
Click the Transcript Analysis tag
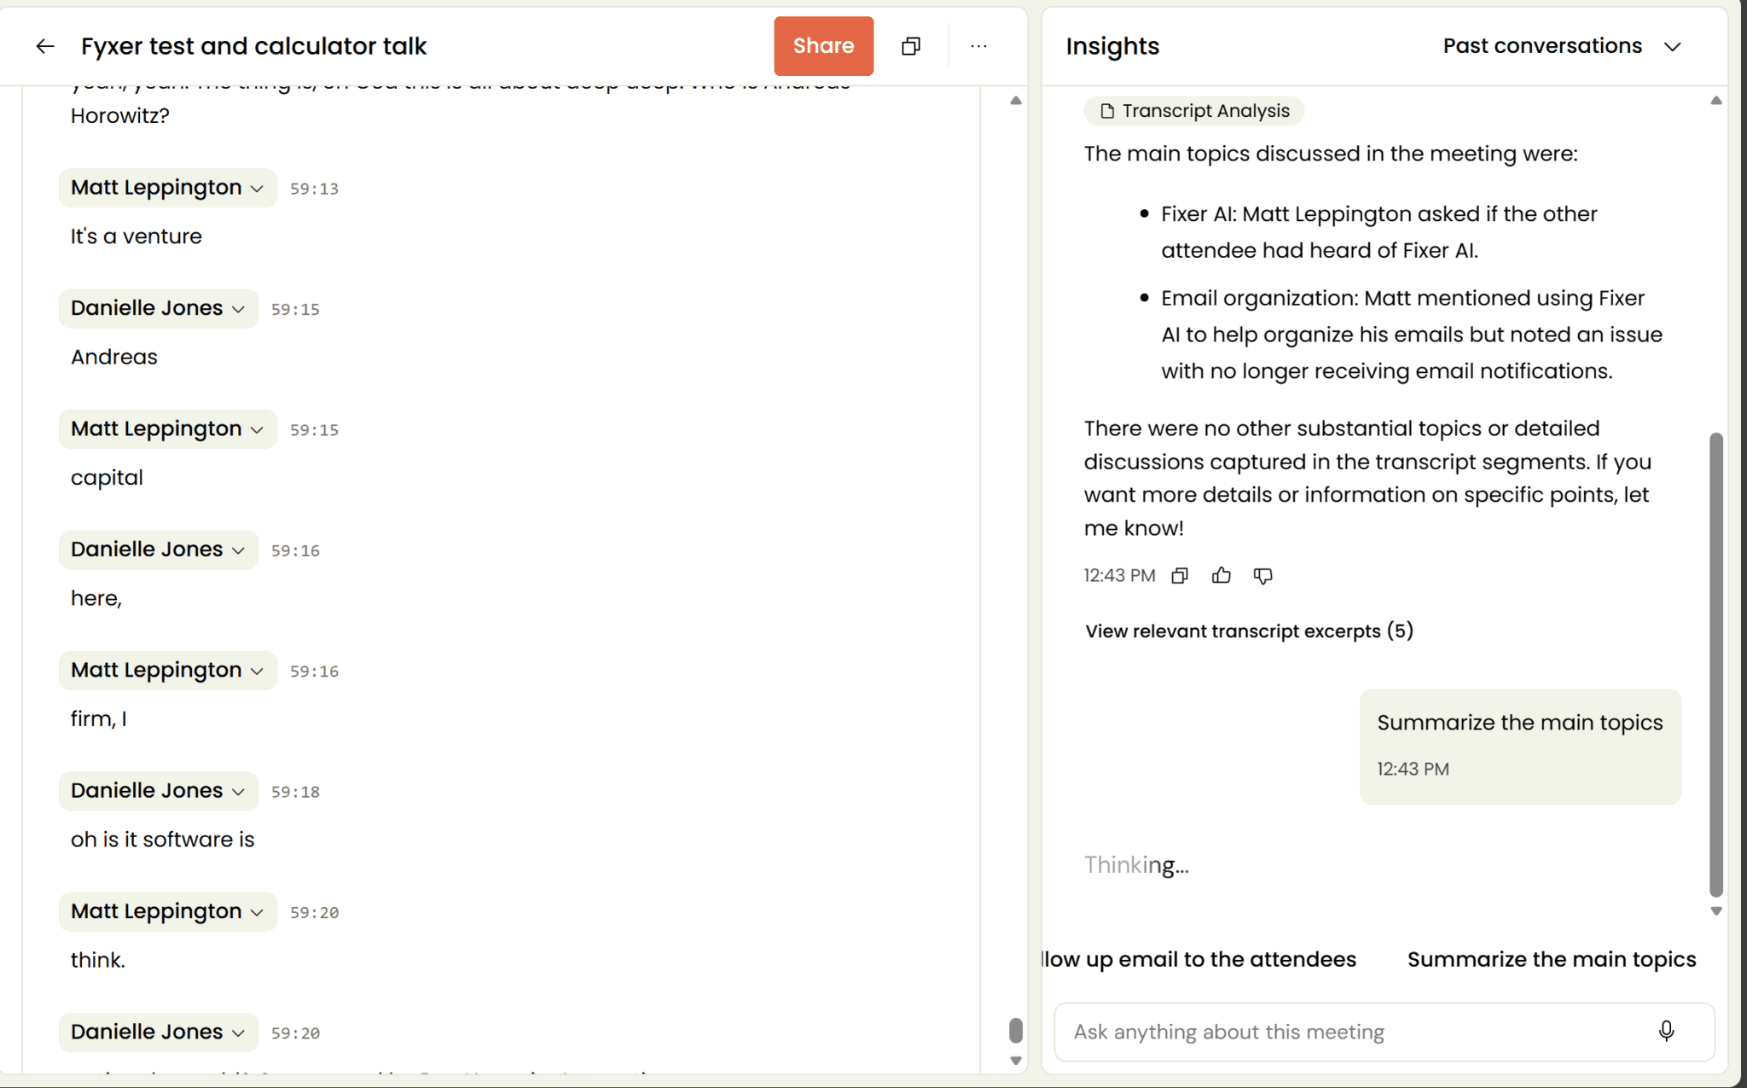(1194, 111)
